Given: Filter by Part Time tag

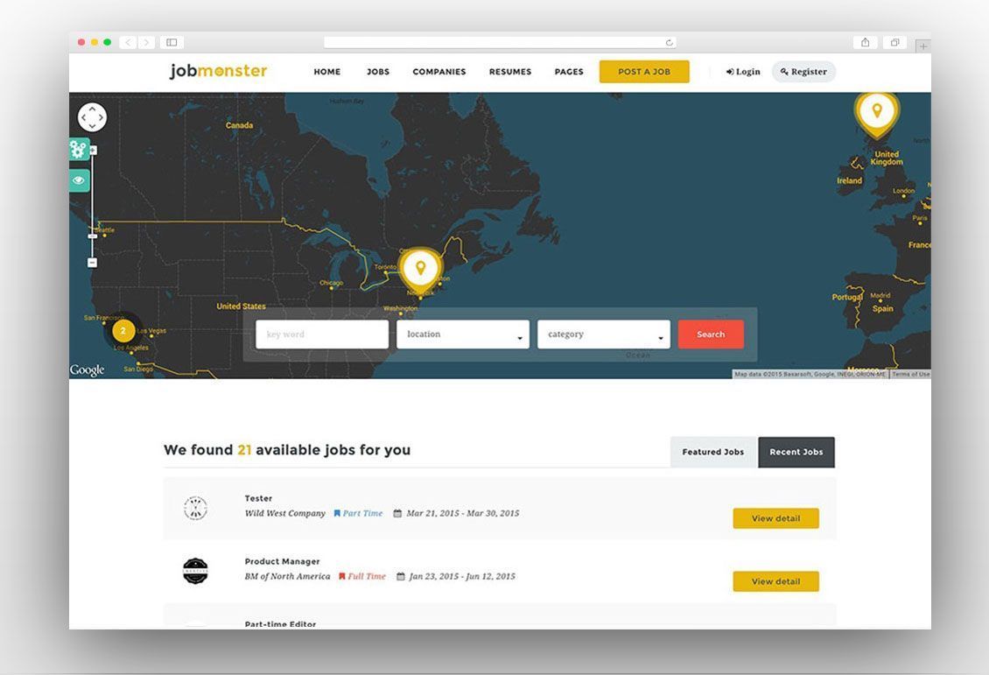Looking at the screenshot, I should pos(358,514).
